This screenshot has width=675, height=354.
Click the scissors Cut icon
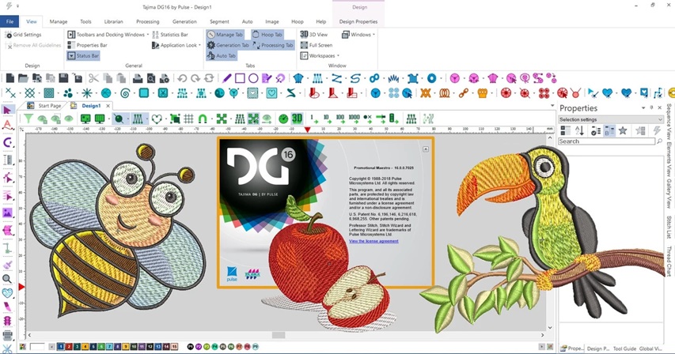[x=93, y=78]
